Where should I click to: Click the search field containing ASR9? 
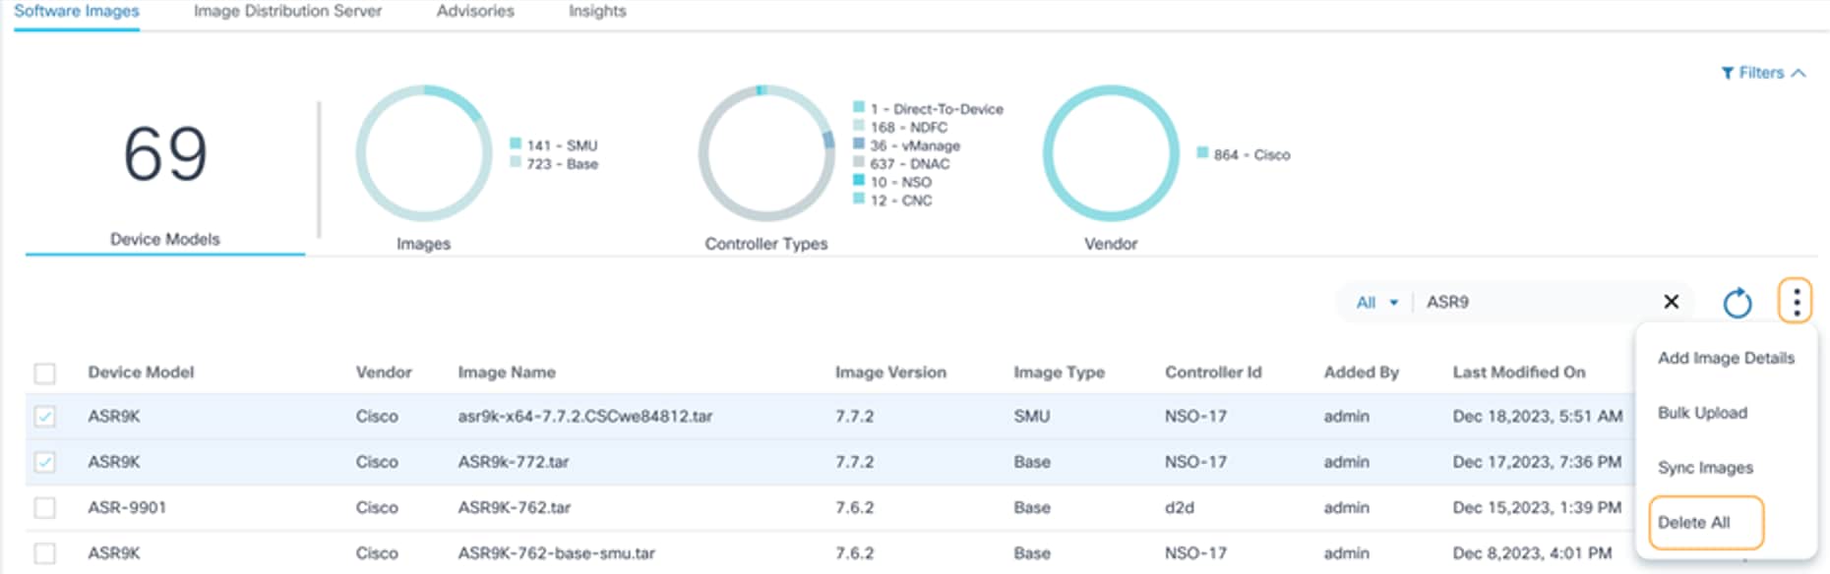[x=1535, y=302]
